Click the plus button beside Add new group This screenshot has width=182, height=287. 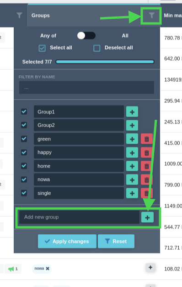(147, 218)
